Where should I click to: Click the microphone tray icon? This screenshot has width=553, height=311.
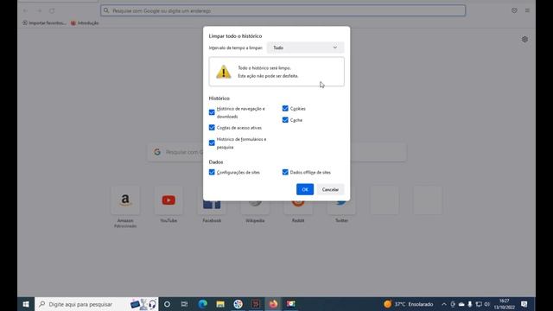tap(470, 304)
